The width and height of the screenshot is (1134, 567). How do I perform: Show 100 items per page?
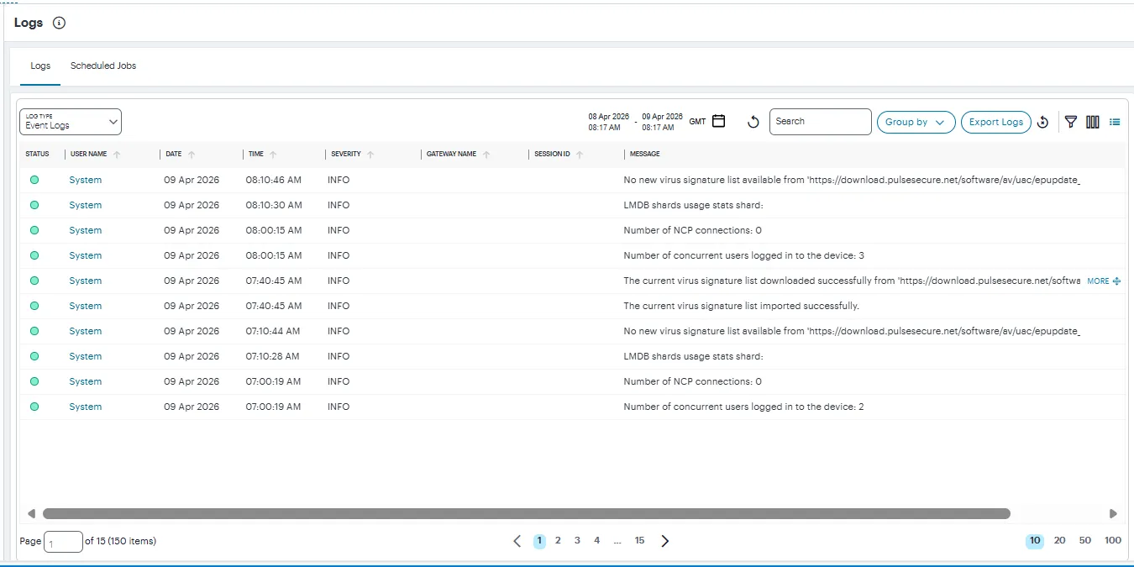coord(1113,541)
